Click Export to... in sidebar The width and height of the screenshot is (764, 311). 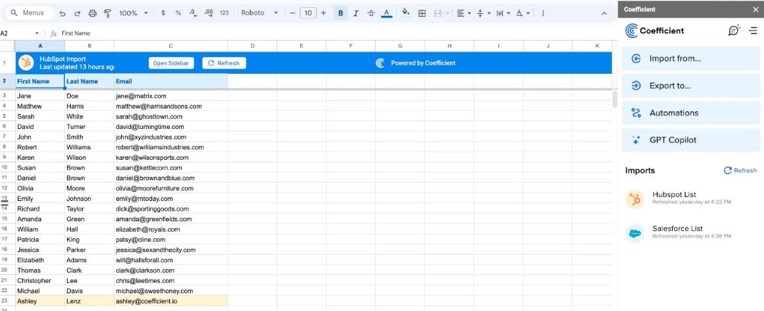[x=691, y=86]
